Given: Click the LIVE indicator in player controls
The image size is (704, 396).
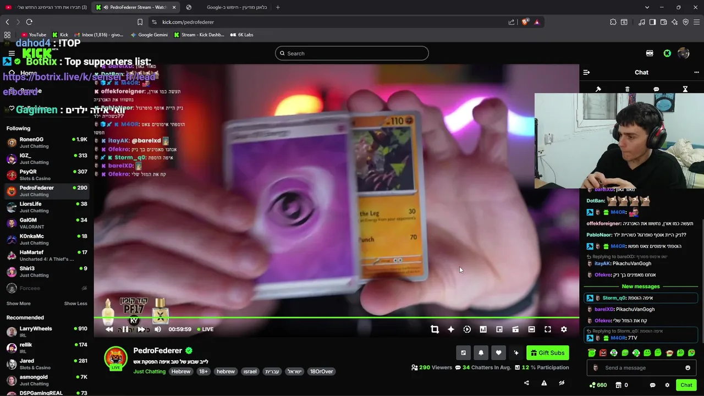Looking at the screenshot, I should click(205, 329).
